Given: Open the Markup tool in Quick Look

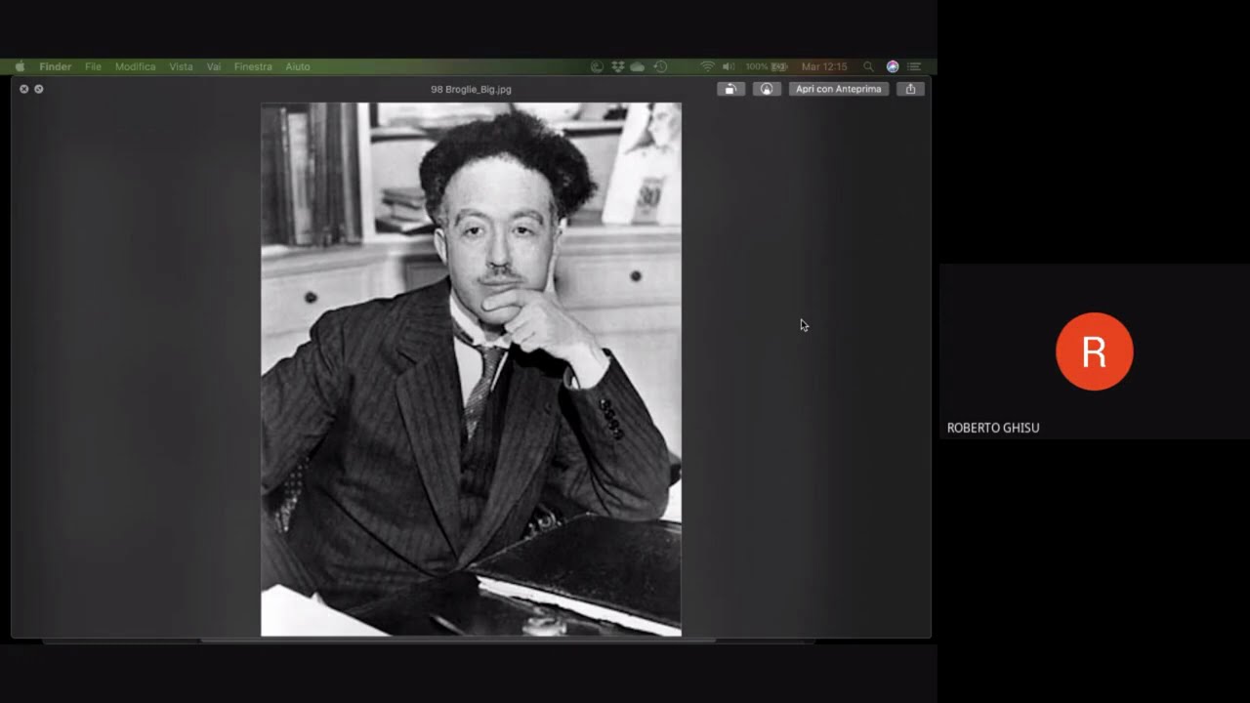Looking at the screenshot, I should pos(767,89).
